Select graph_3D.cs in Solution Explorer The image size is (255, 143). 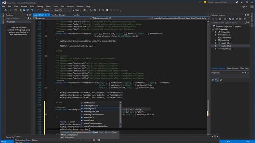click(x=226, y=43)
